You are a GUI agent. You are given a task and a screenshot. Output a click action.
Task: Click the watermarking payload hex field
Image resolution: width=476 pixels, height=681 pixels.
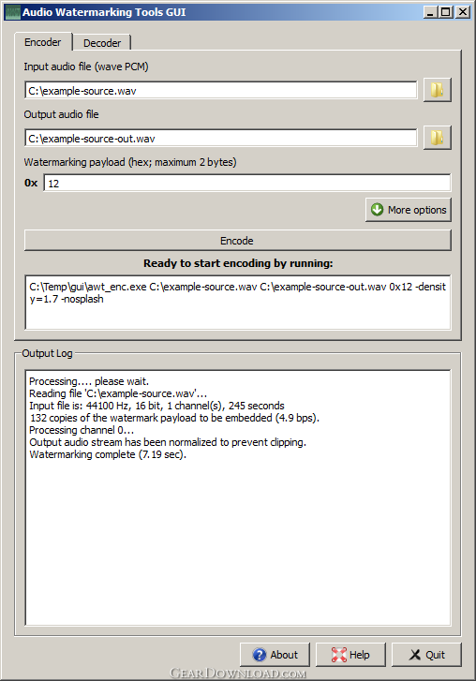click(247, 183)
